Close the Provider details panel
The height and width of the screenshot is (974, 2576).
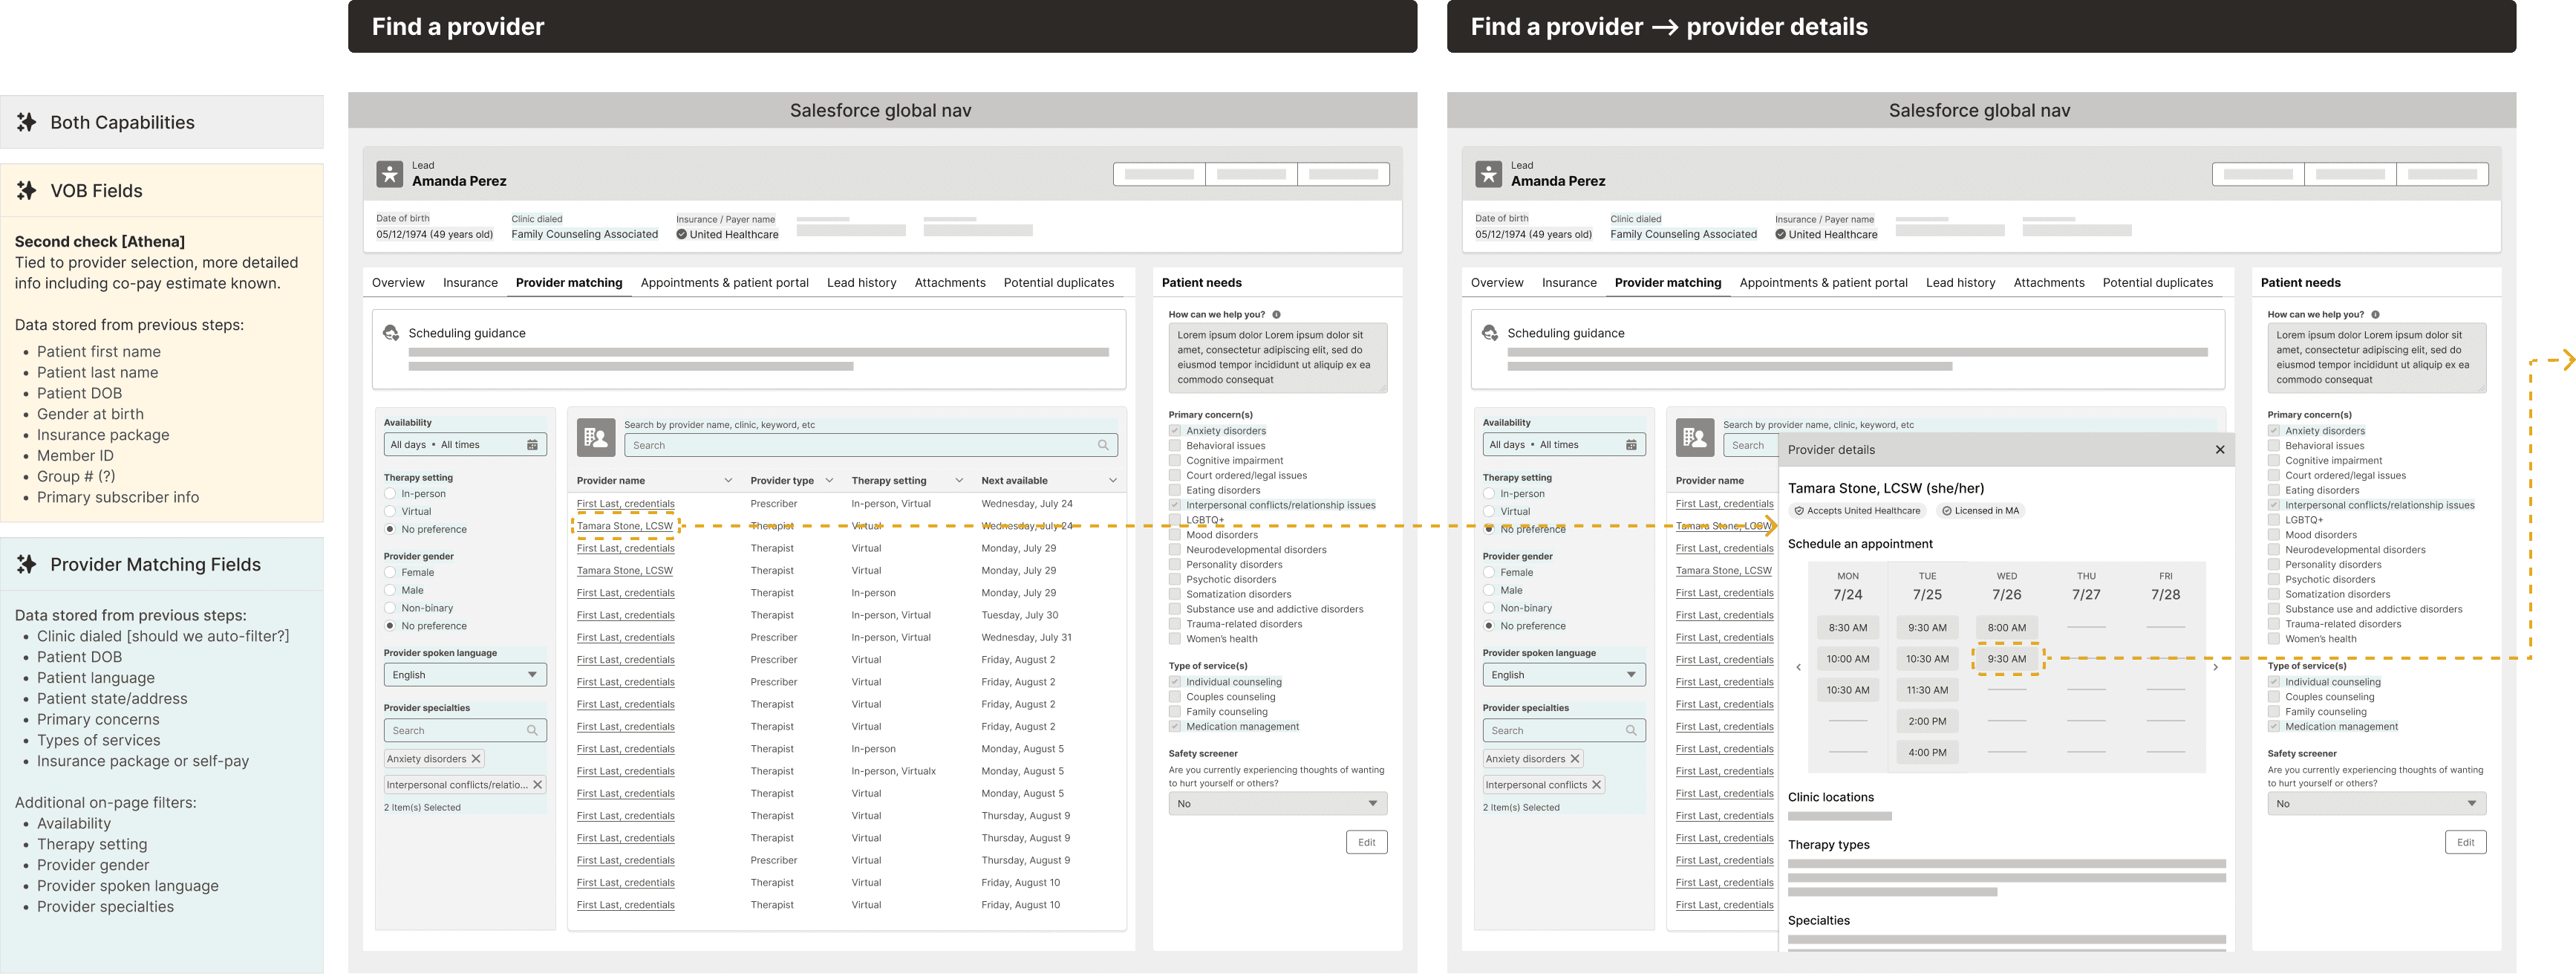(x=2220, y=450)
